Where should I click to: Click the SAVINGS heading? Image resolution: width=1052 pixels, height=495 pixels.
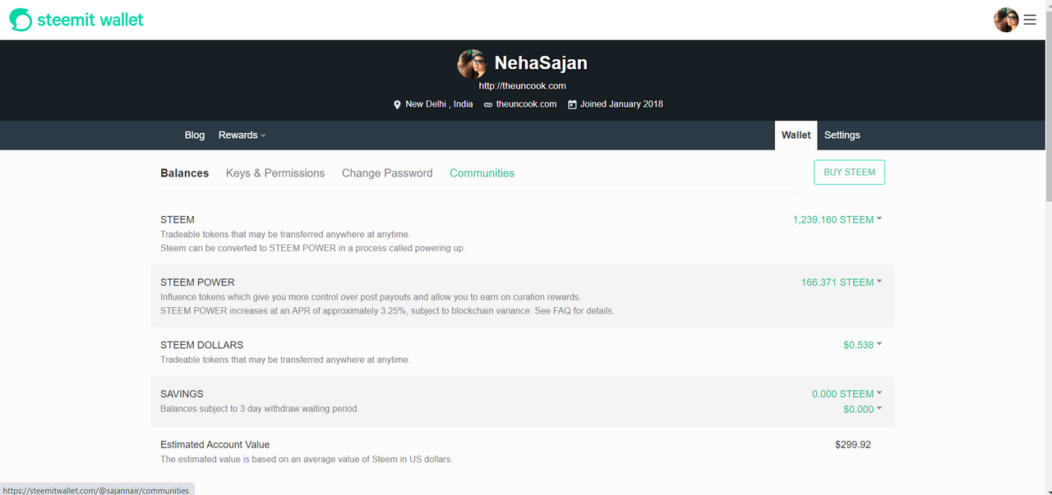[182, 394]
